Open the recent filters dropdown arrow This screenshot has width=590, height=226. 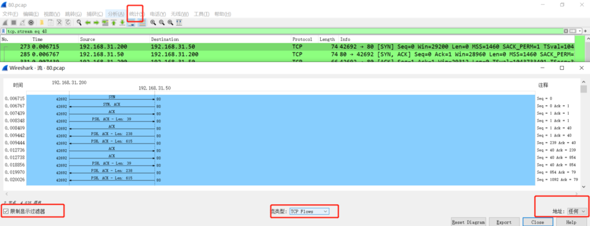tap(580, 31)
